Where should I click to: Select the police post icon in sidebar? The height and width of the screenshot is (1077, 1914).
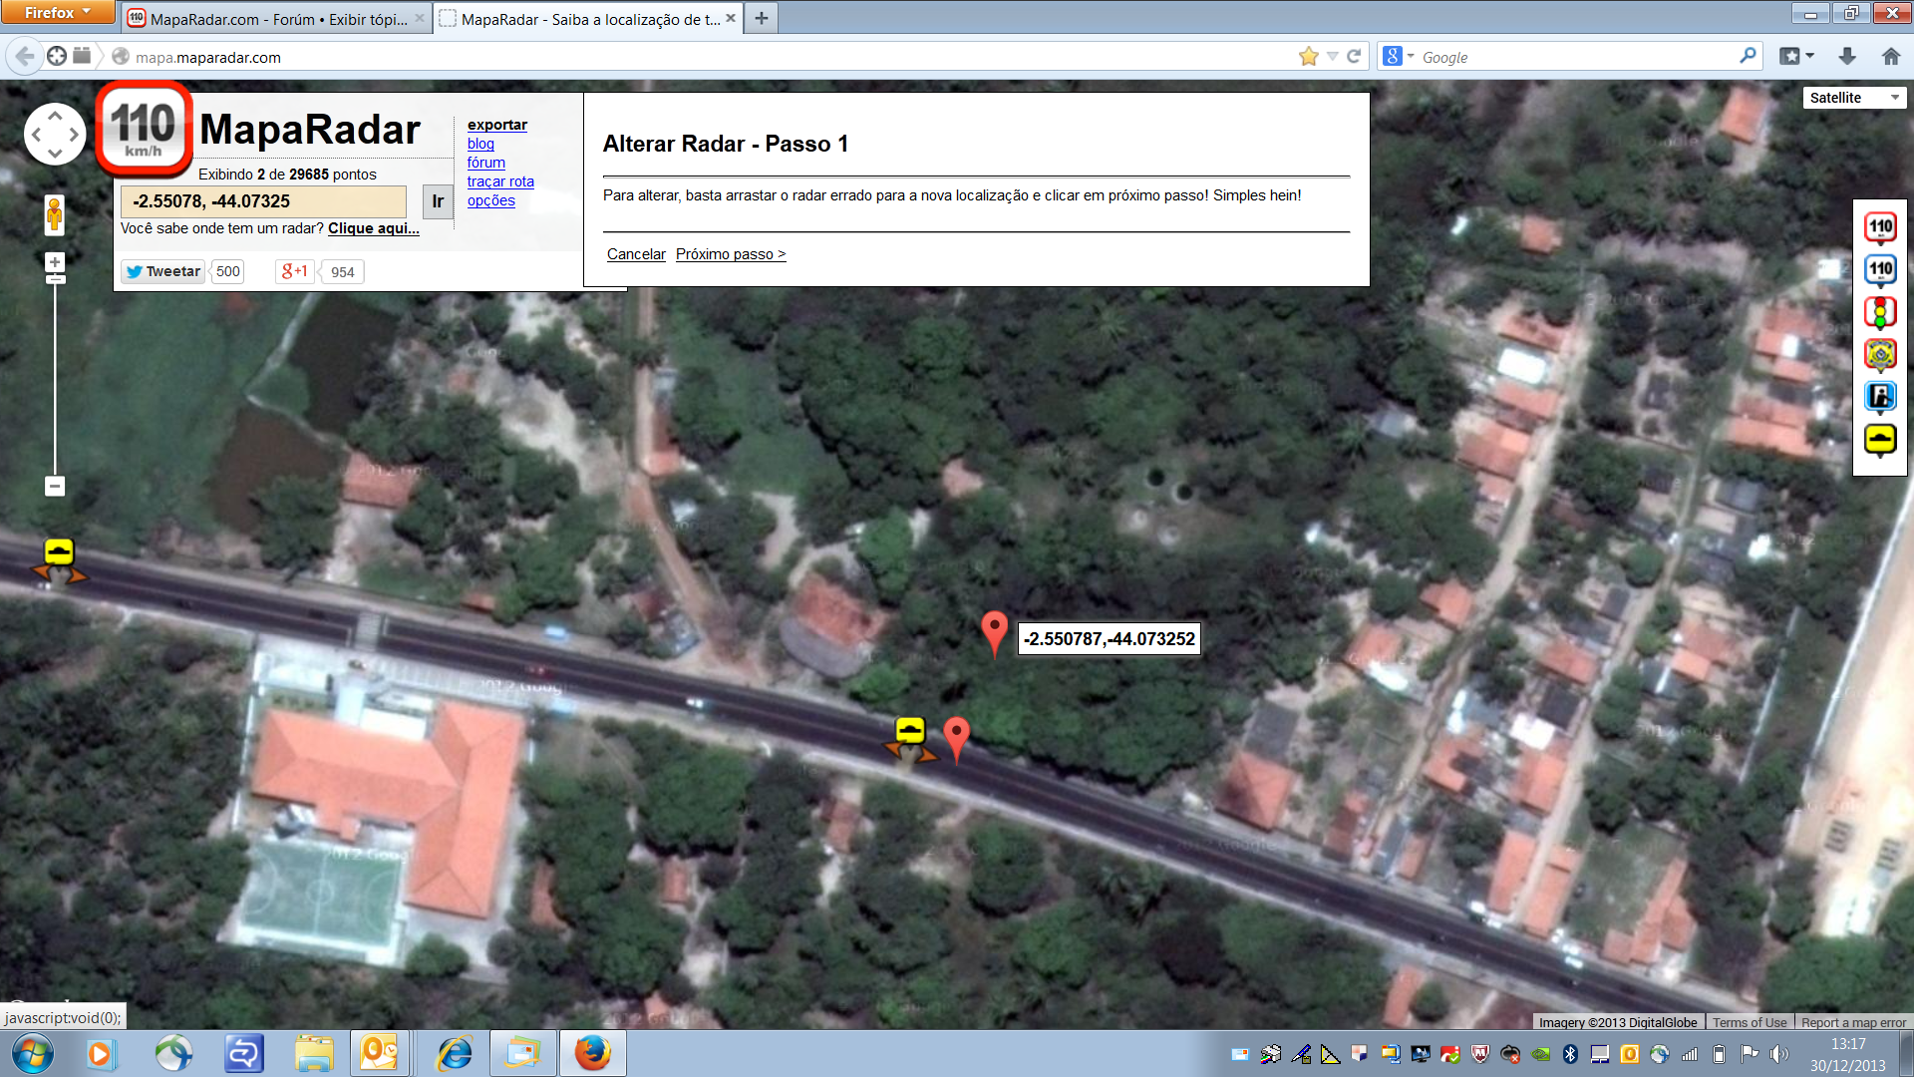click(x=1880, y=355)
